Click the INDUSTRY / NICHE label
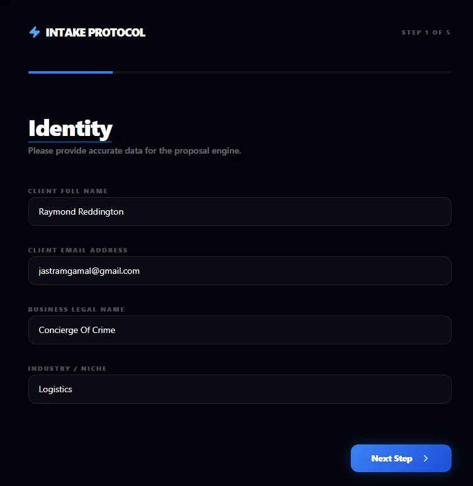This screenshot has width=473, height=486. click(67, 368)
